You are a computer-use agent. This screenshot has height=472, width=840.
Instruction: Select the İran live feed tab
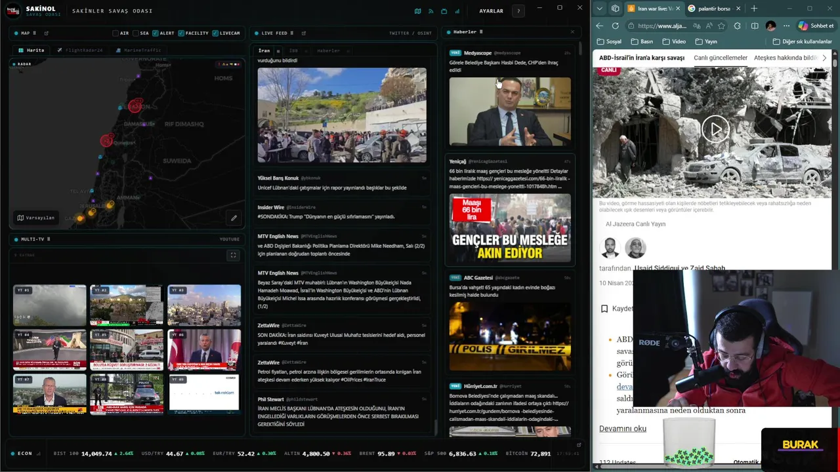click(264, 50)
